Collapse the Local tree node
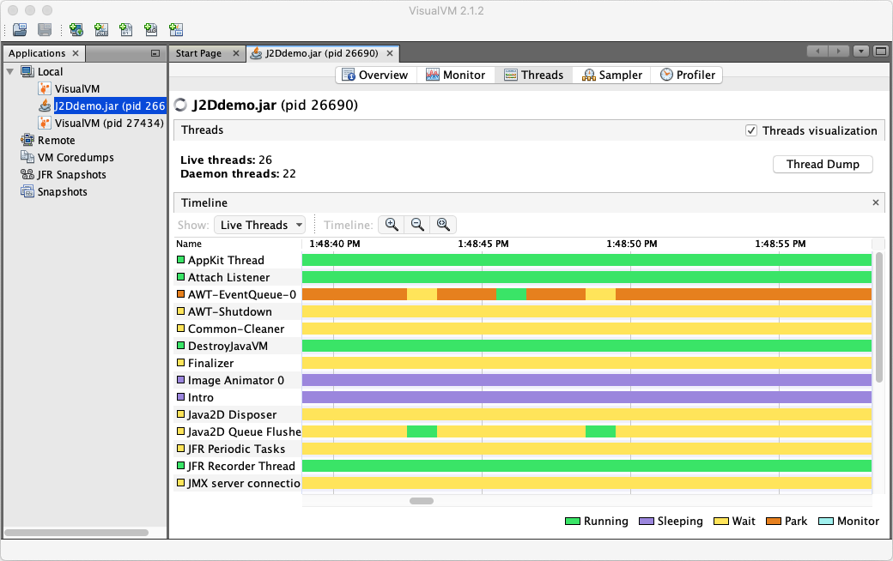The width and height of the screenshot is (893, 561). [9, 72]
